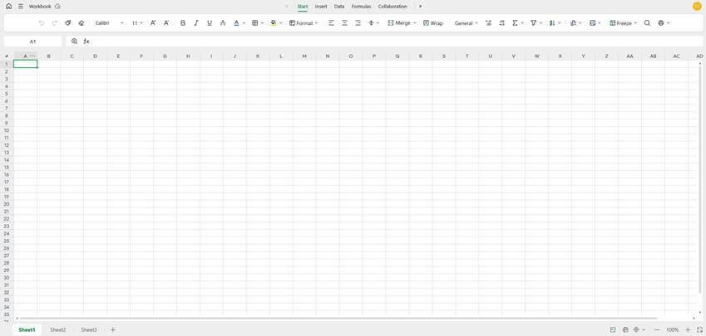Open the General number format dropdown
The width and height of the screenshot is (706, 336).
466,23
